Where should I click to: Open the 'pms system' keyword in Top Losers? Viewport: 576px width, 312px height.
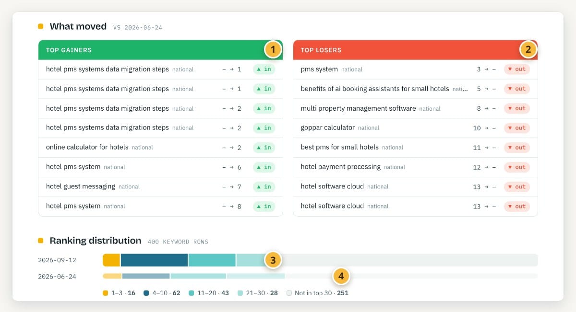[x=319, y=69]
